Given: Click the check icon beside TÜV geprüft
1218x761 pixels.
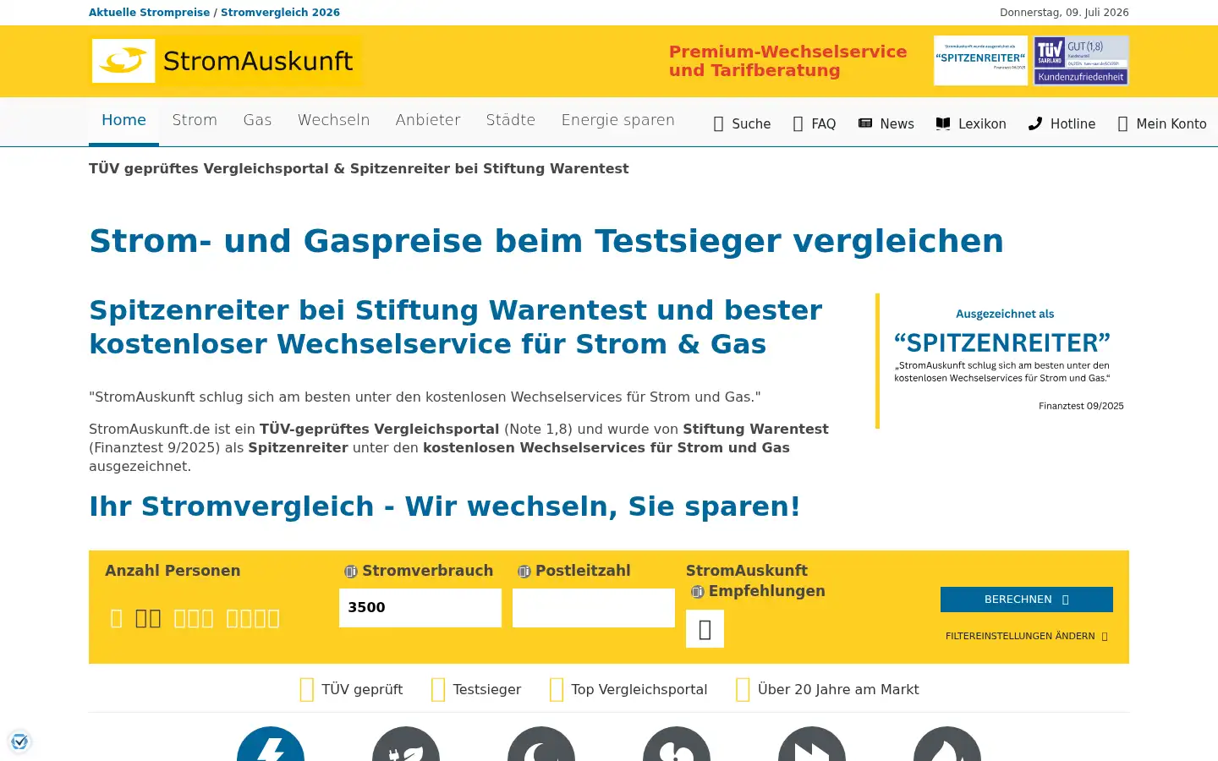Looking at the screenshot, I should point(307,690).
